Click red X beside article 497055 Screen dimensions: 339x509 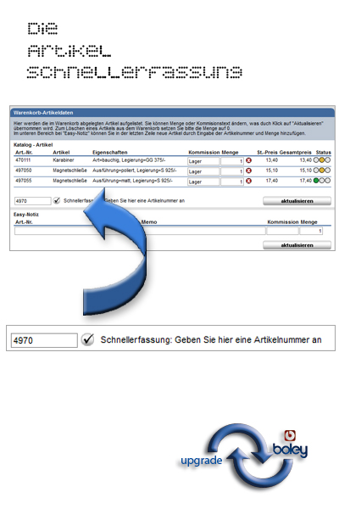(249, 181)
